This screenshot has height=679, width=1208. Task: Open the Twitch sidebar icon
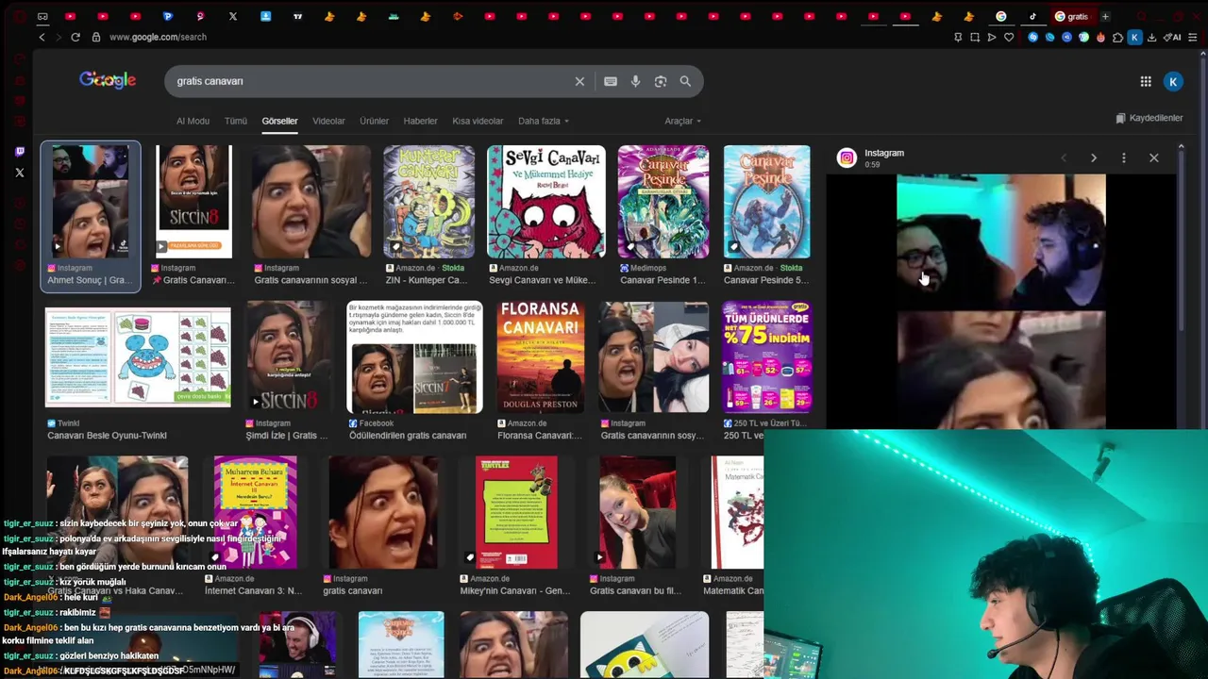click(20, 152)
